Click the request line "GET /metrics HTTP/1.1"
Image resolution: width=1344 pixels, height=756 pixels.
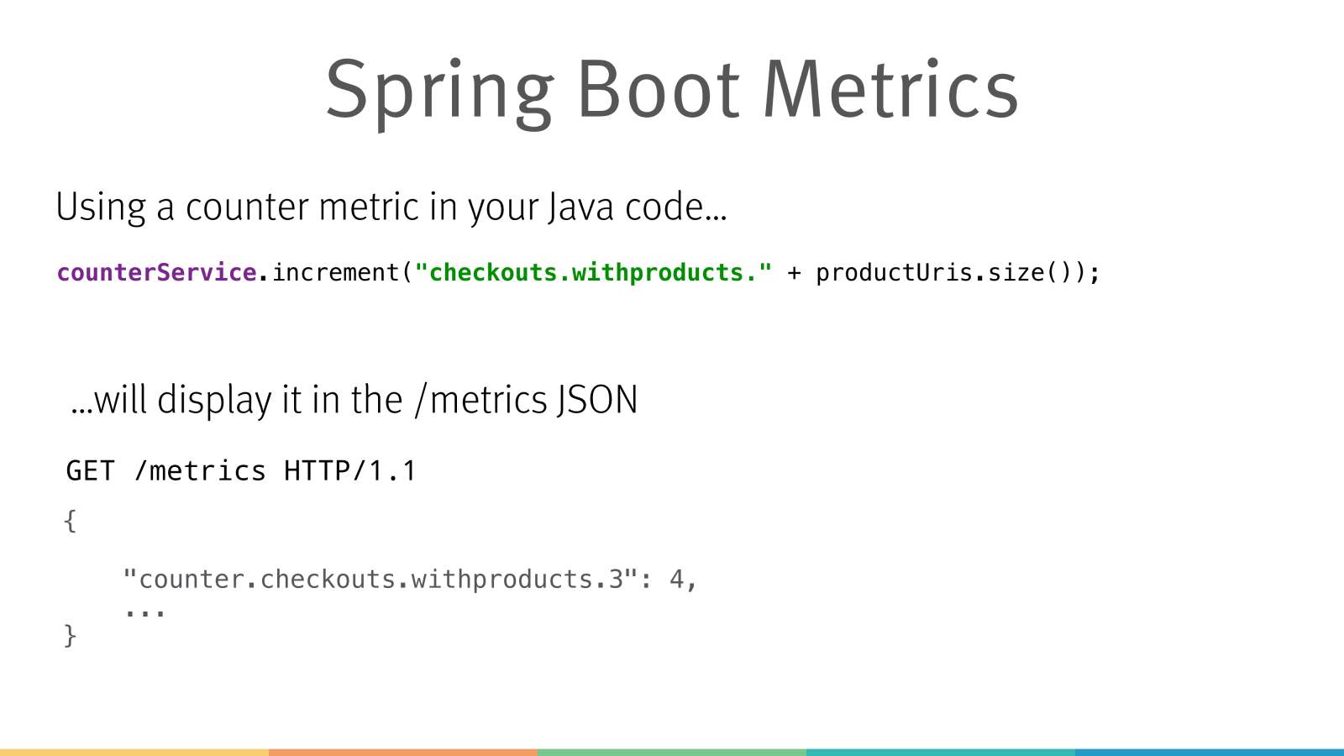pyautogui.click(x=241, y=470)
